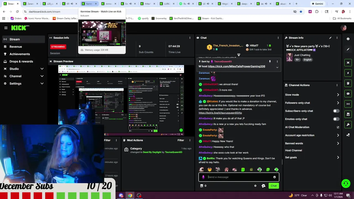The width and height of the screenshot is (354, 199).
Task: Edit stream info with the pencil icon
Action: click(x=330, y=38)
